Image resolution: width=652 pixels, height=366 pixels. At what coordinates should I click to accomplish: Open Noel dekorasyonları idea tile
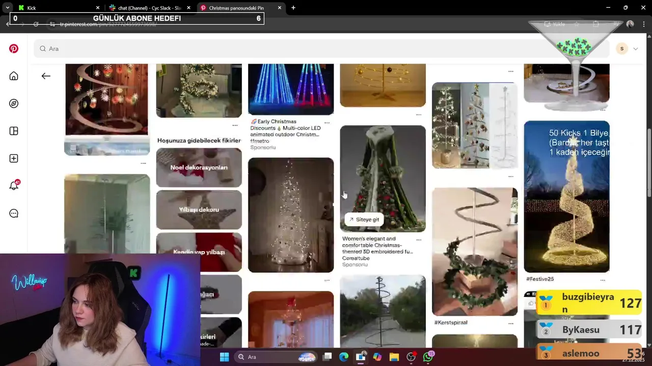(199, 167)
